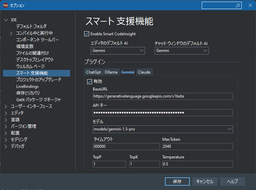Select 環境変数 in the tree
The width and height of the screenshot is (256, 190).
click(x=25, y=46)
